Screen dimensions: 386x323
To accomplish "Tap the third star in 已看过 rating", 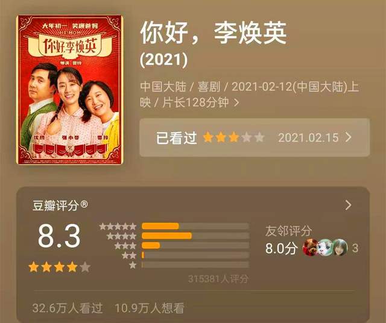I will (233, 137).
